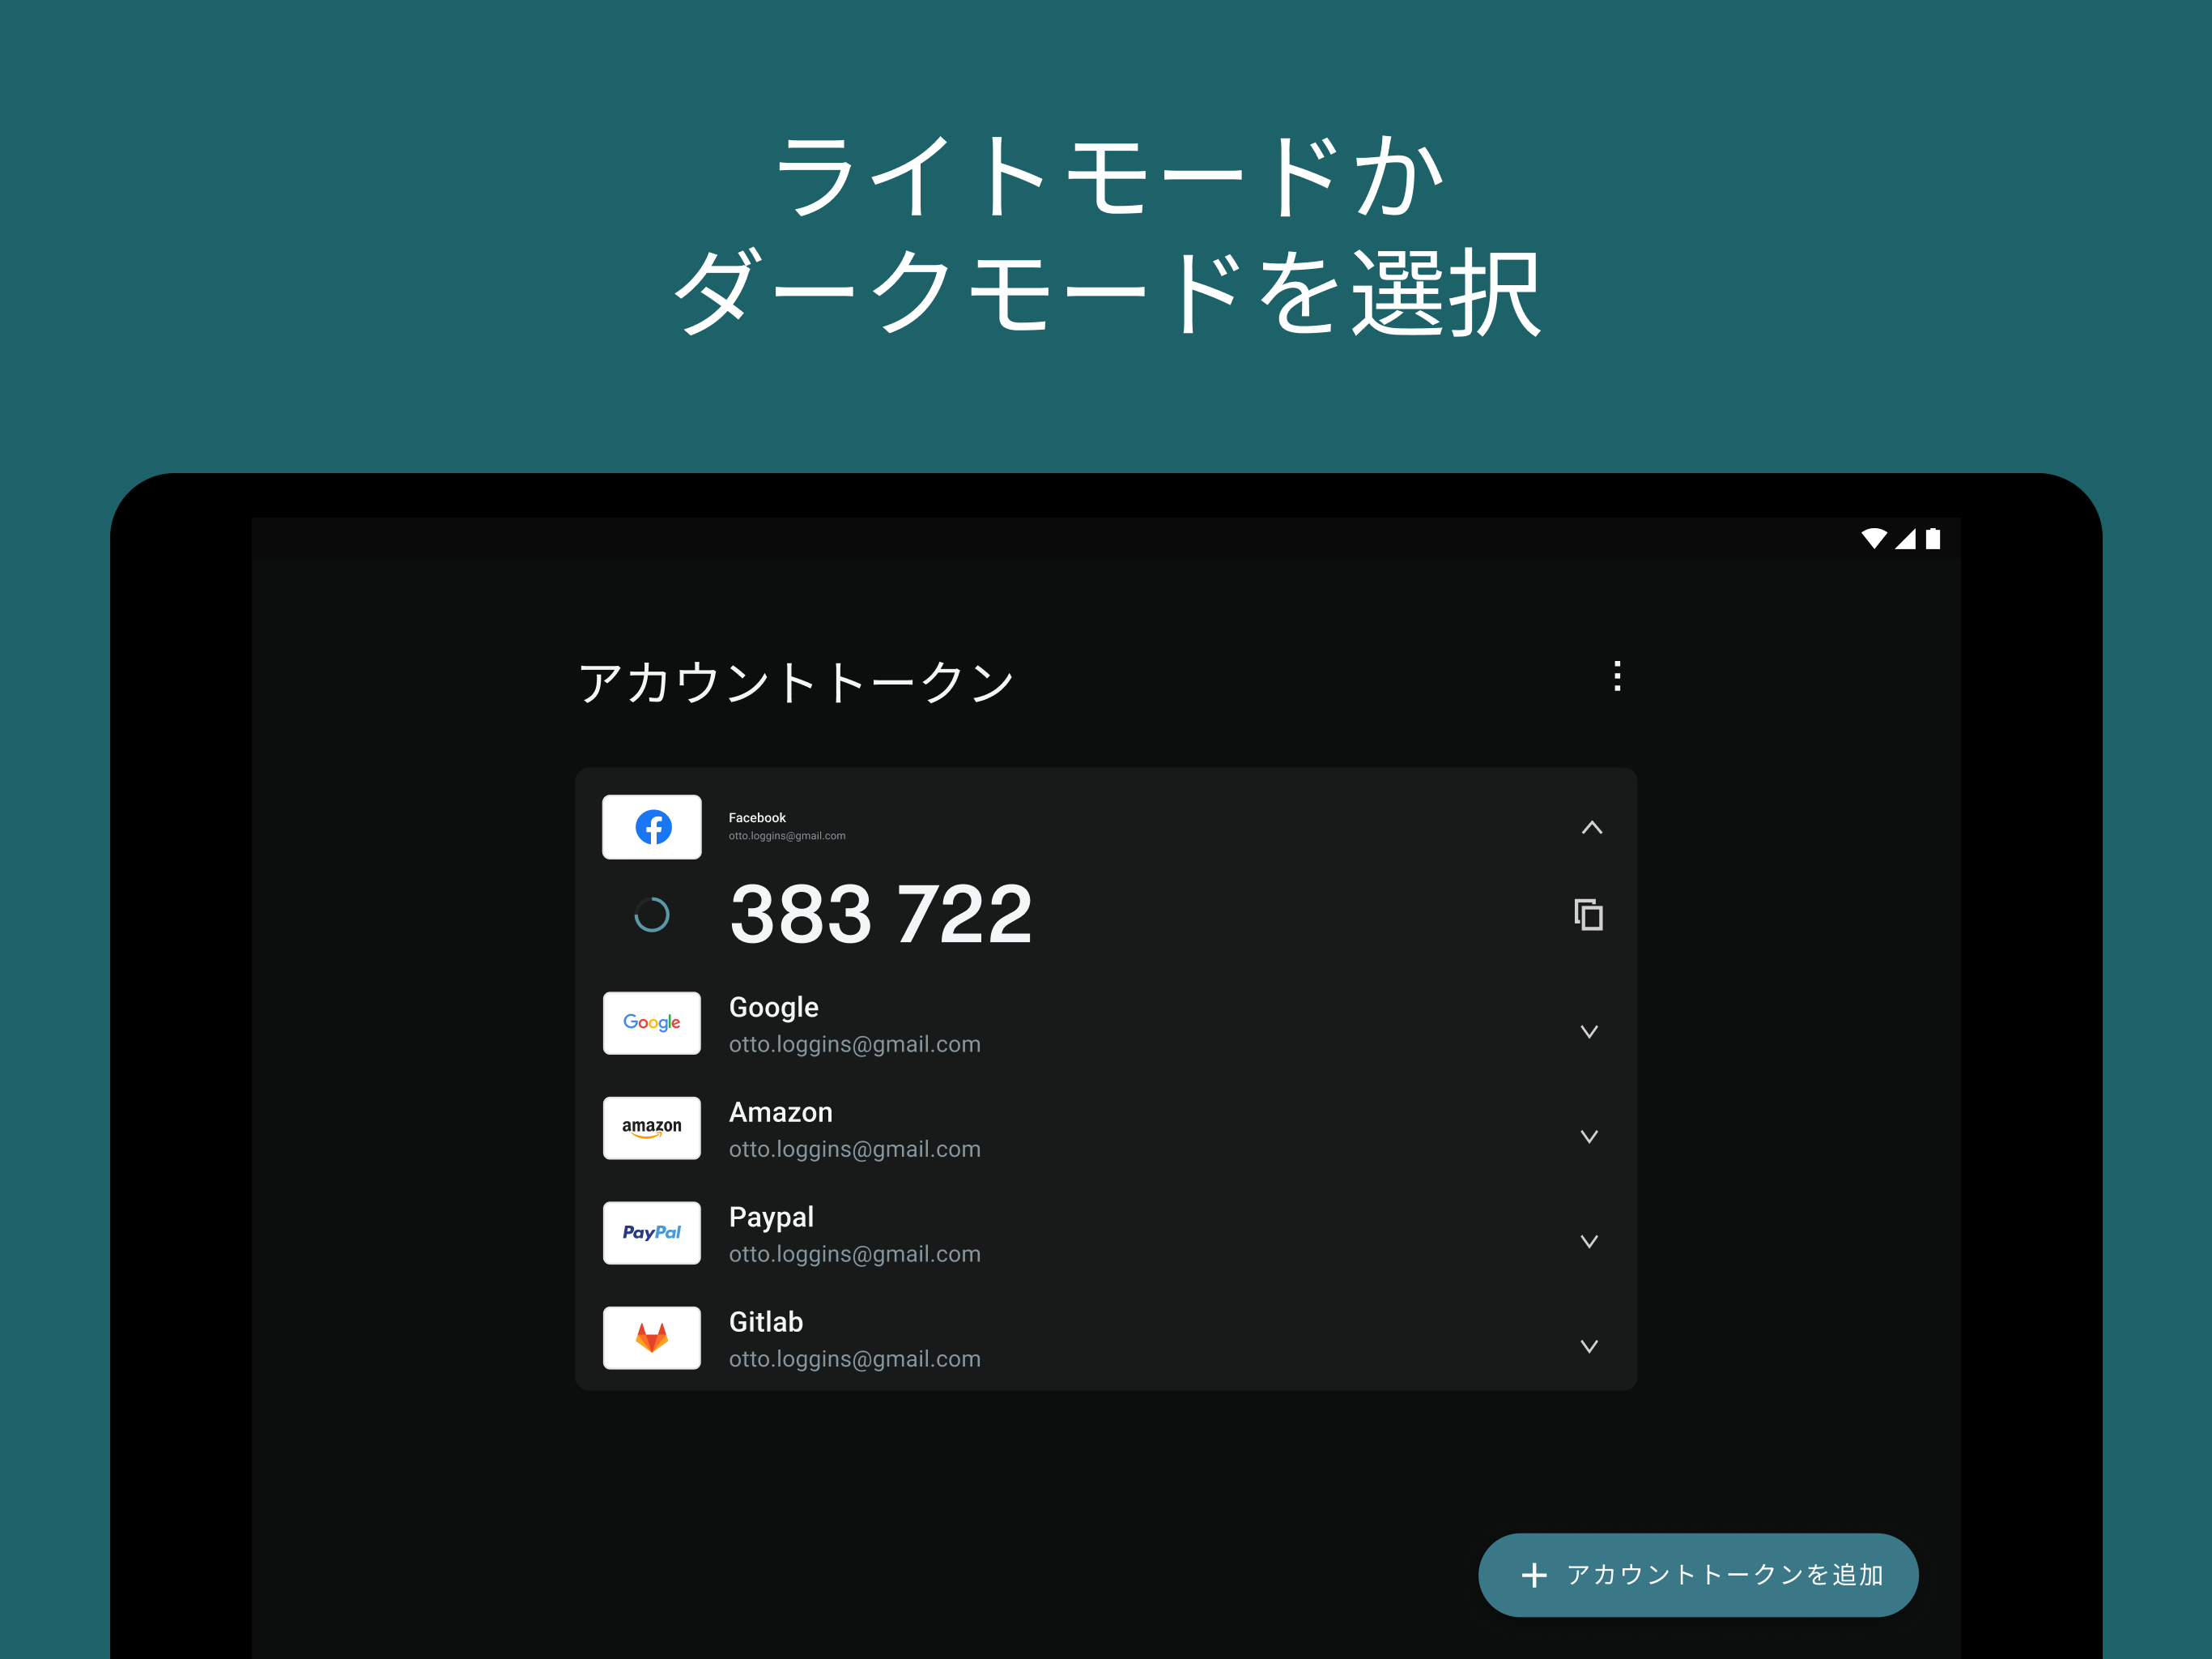Click the Amazon logo thumbnail

pos(652,1128)
